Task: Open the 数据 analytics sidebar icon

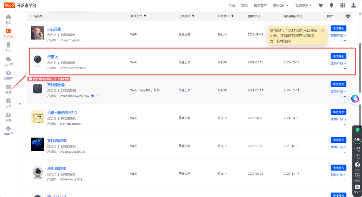Action: point(8,89)
